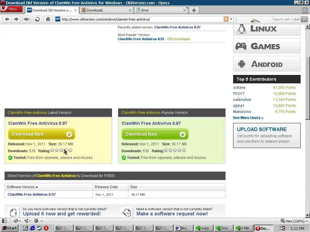Click the system tray scheduler icon

point(283,228)
